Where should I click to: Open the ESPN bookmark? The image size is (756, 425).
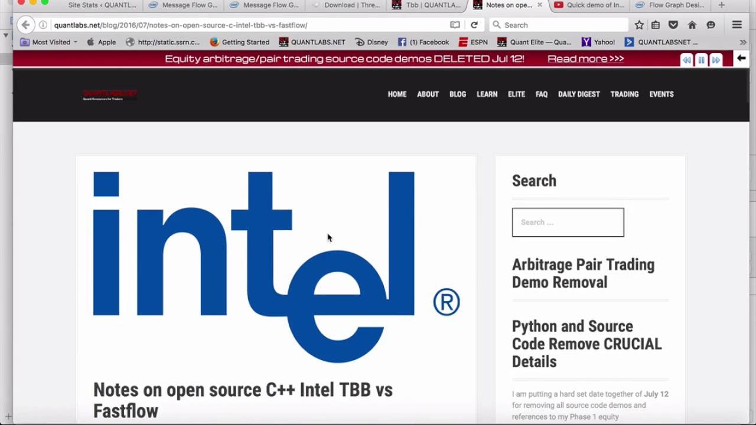(473, 42)
